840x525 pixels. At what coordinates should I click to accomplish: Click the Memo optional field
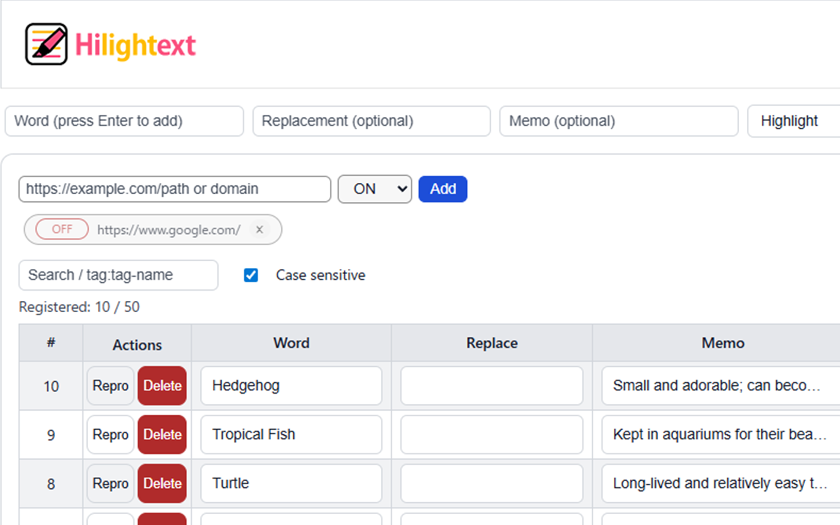619,121
